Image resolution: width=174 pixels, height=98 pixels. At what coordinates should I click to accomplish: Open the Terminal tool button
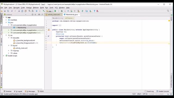click(8, 91)
